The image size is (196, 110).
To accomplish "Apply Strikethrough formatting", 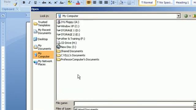I will point(44,2).
